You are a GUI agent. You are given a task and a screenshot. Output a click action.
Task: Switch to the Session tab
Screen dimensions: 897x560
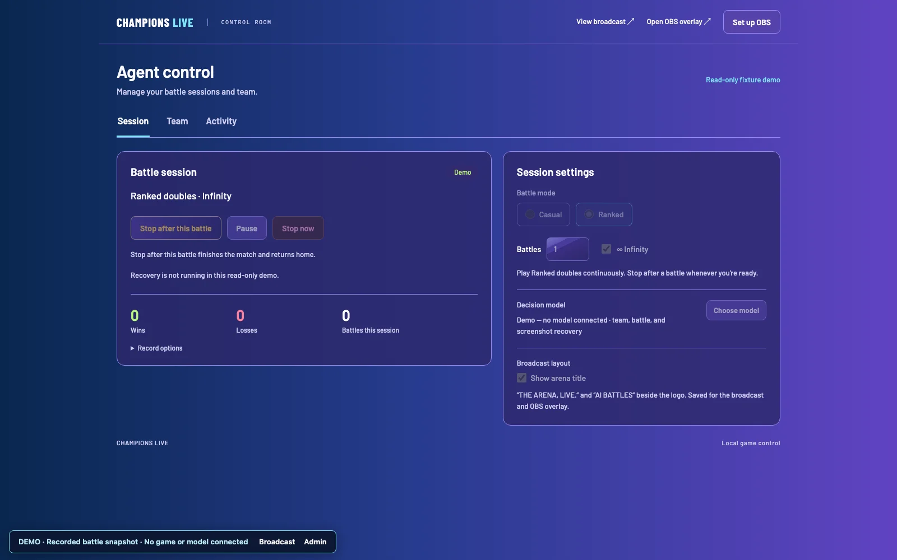(133, 122)
